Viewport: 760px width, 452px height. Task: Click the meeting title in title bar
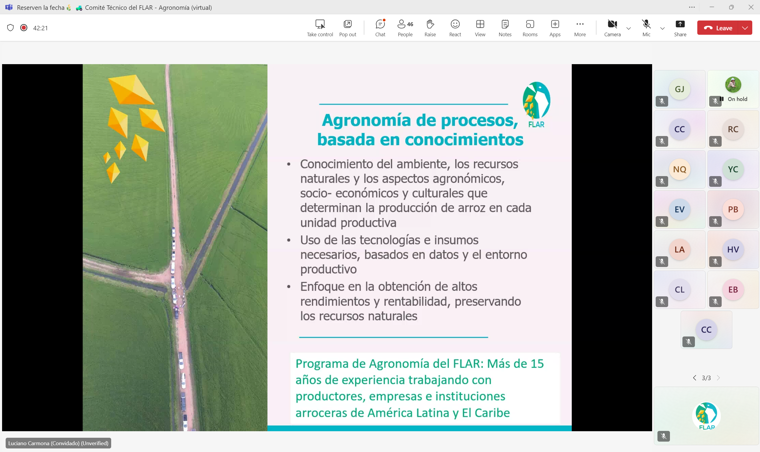(114, 7)
